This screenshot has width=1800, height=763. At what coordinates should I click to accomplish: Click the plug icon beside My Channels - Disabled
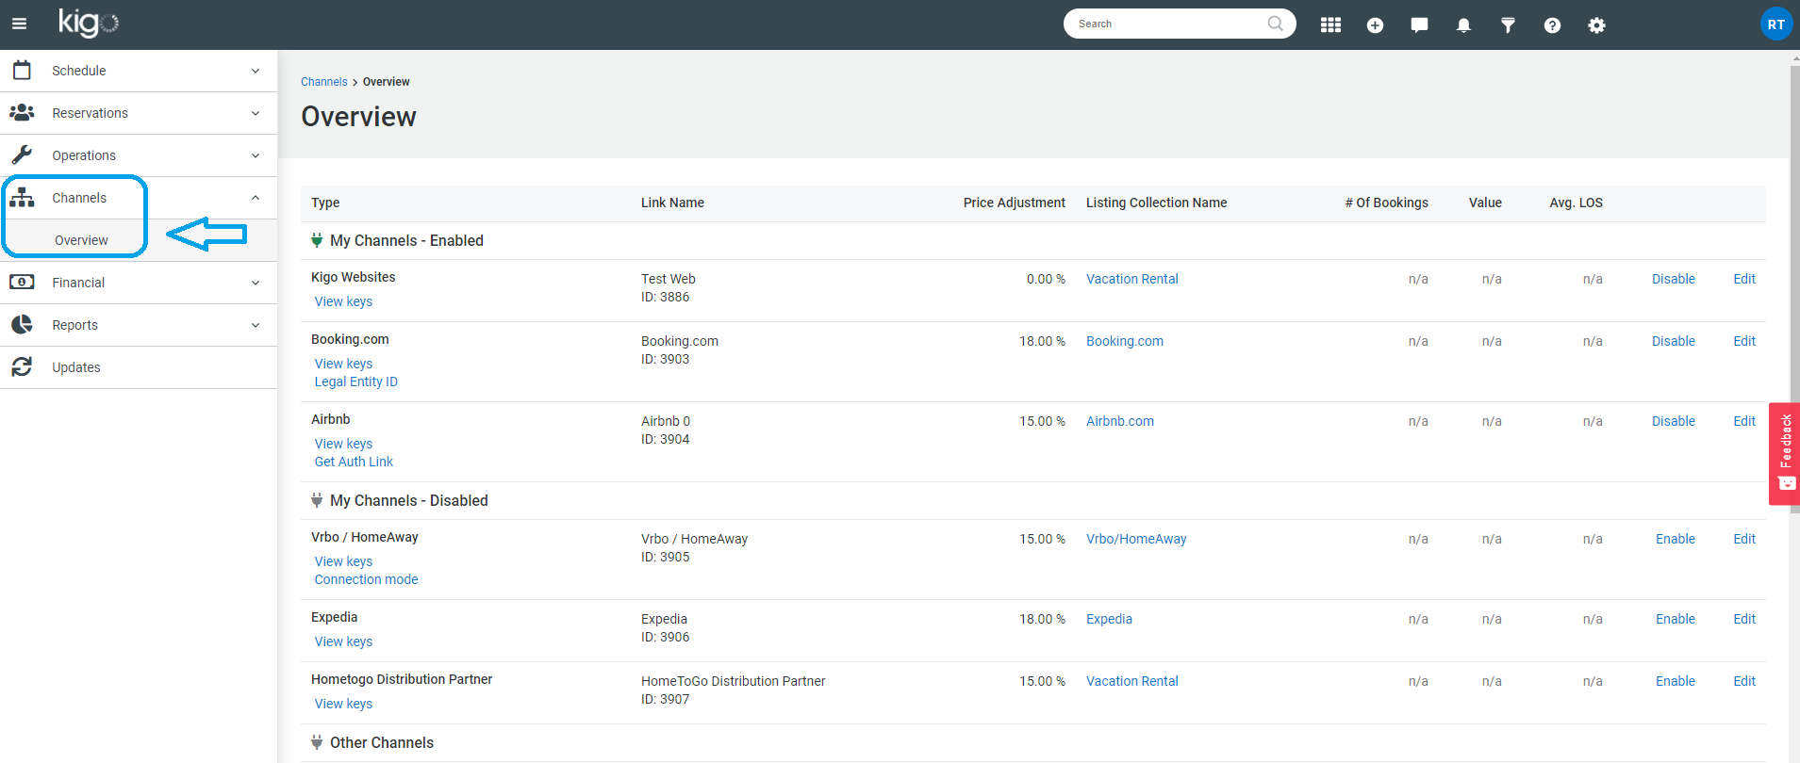click(317, 500)
